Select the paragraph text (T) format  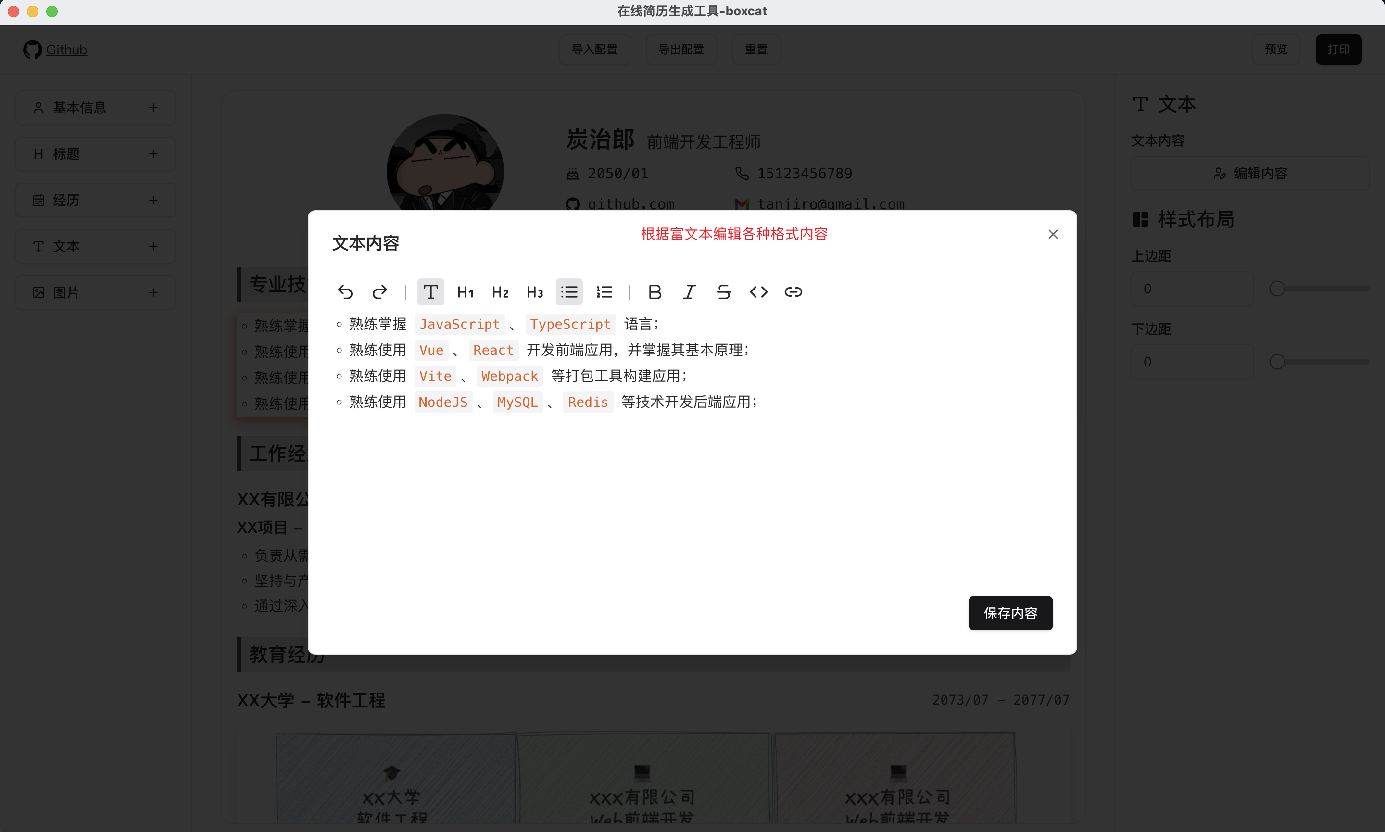point(430,292)
